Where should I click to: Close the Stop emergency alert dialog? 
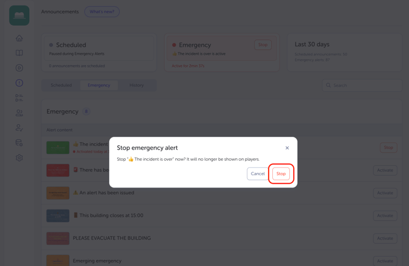point(287,148)
